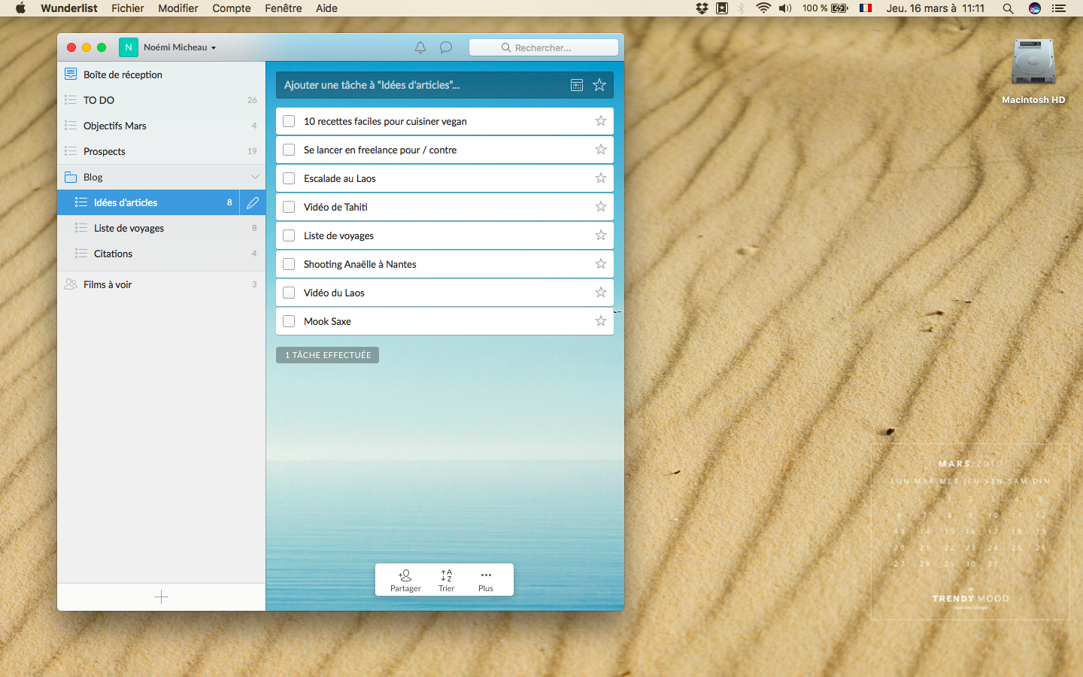
Task: Open the Noémi Micheau account dropdown
Action: click(179, 47)
